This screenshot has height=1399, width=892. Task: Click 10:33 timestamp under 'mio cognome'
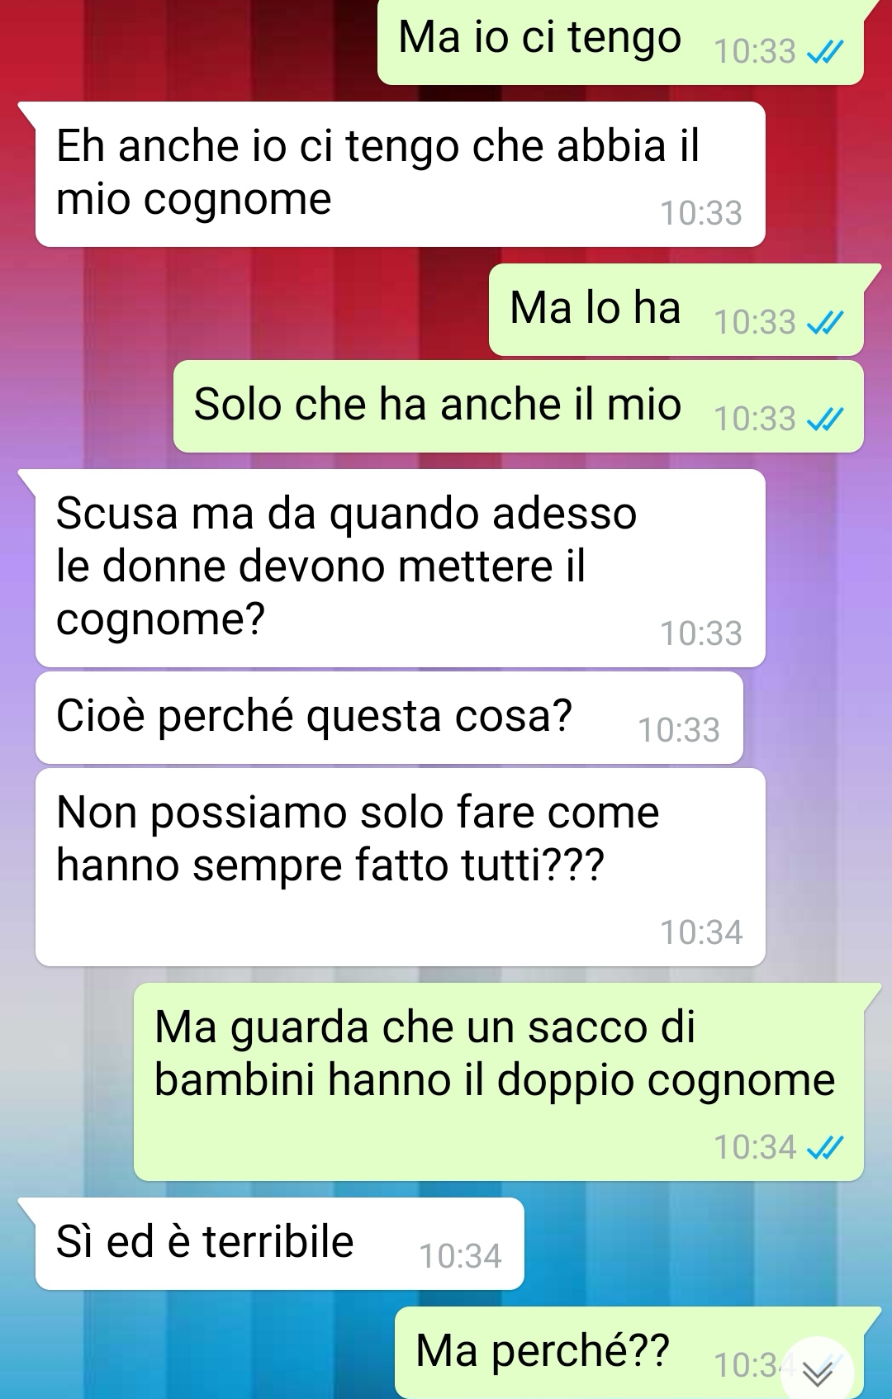[701, 213]
